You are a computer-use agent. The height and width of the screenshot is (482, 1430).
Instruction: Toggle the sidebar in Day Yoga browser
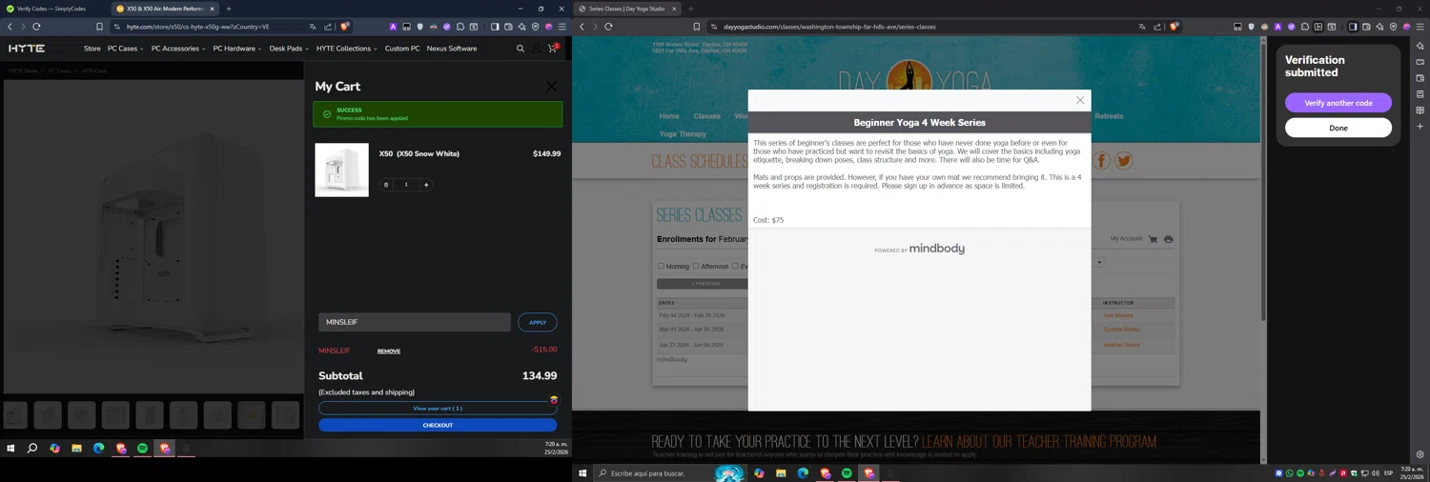[x=1353, y=27]
